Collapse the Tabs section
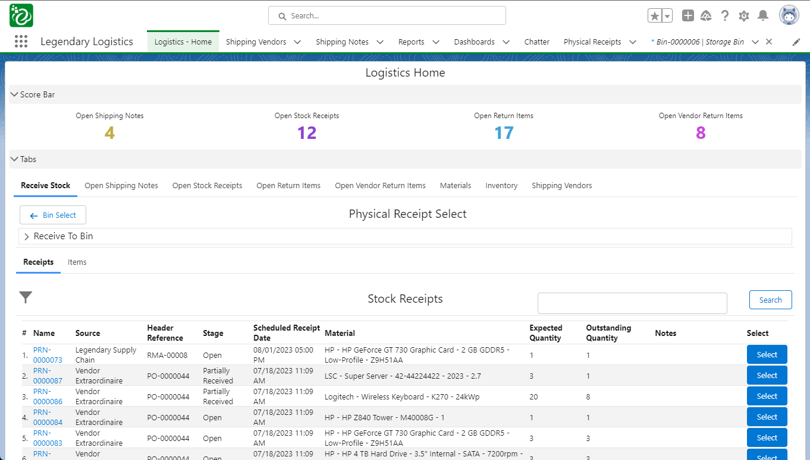This screenshot has height=460, width=810. point(14,159)
